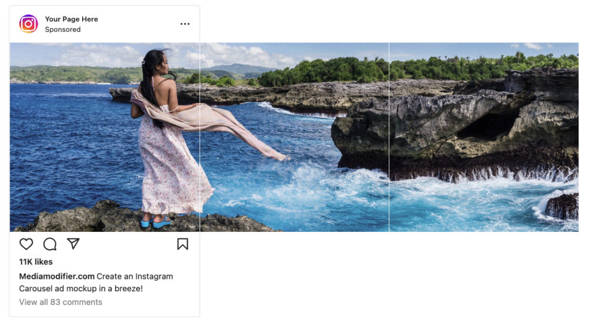The width and height of the screenshot is (604, 326).
Task: Open Mediamodifier.com username in the caption
Action: [57, 276]
